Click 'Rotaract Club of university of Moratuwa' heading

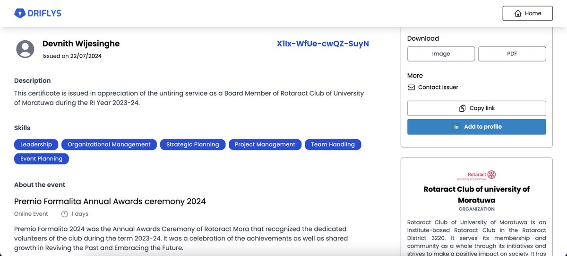[477, 194]
